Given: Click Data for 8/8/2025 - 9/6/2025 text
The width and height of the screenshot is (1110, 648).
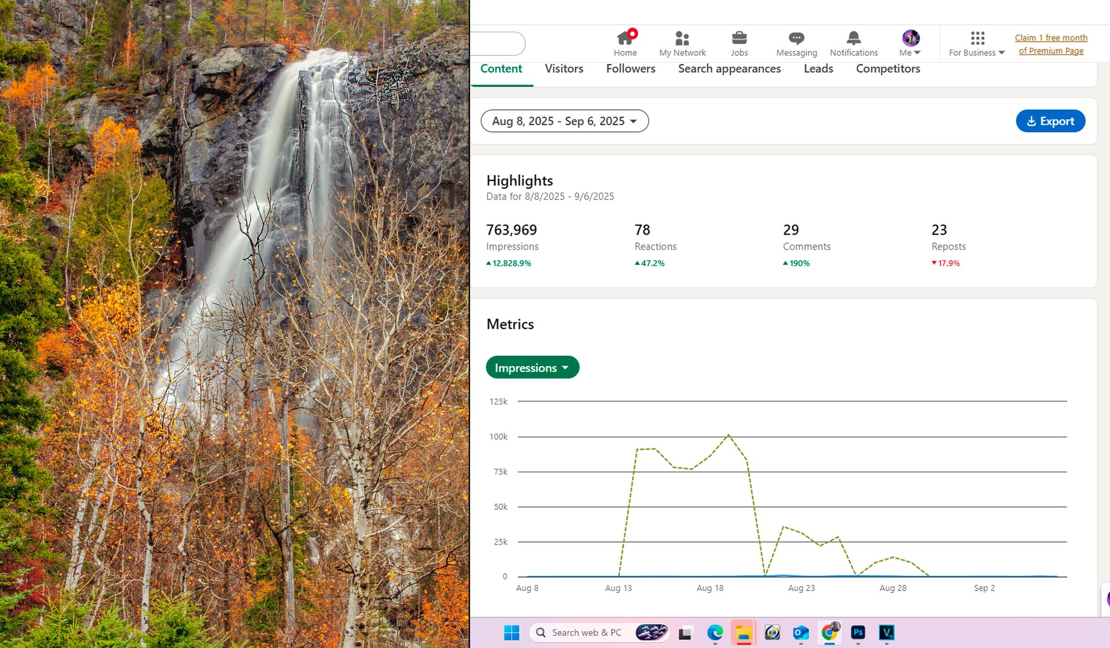Looking at the screenshot, I should [x=550, y=197].
